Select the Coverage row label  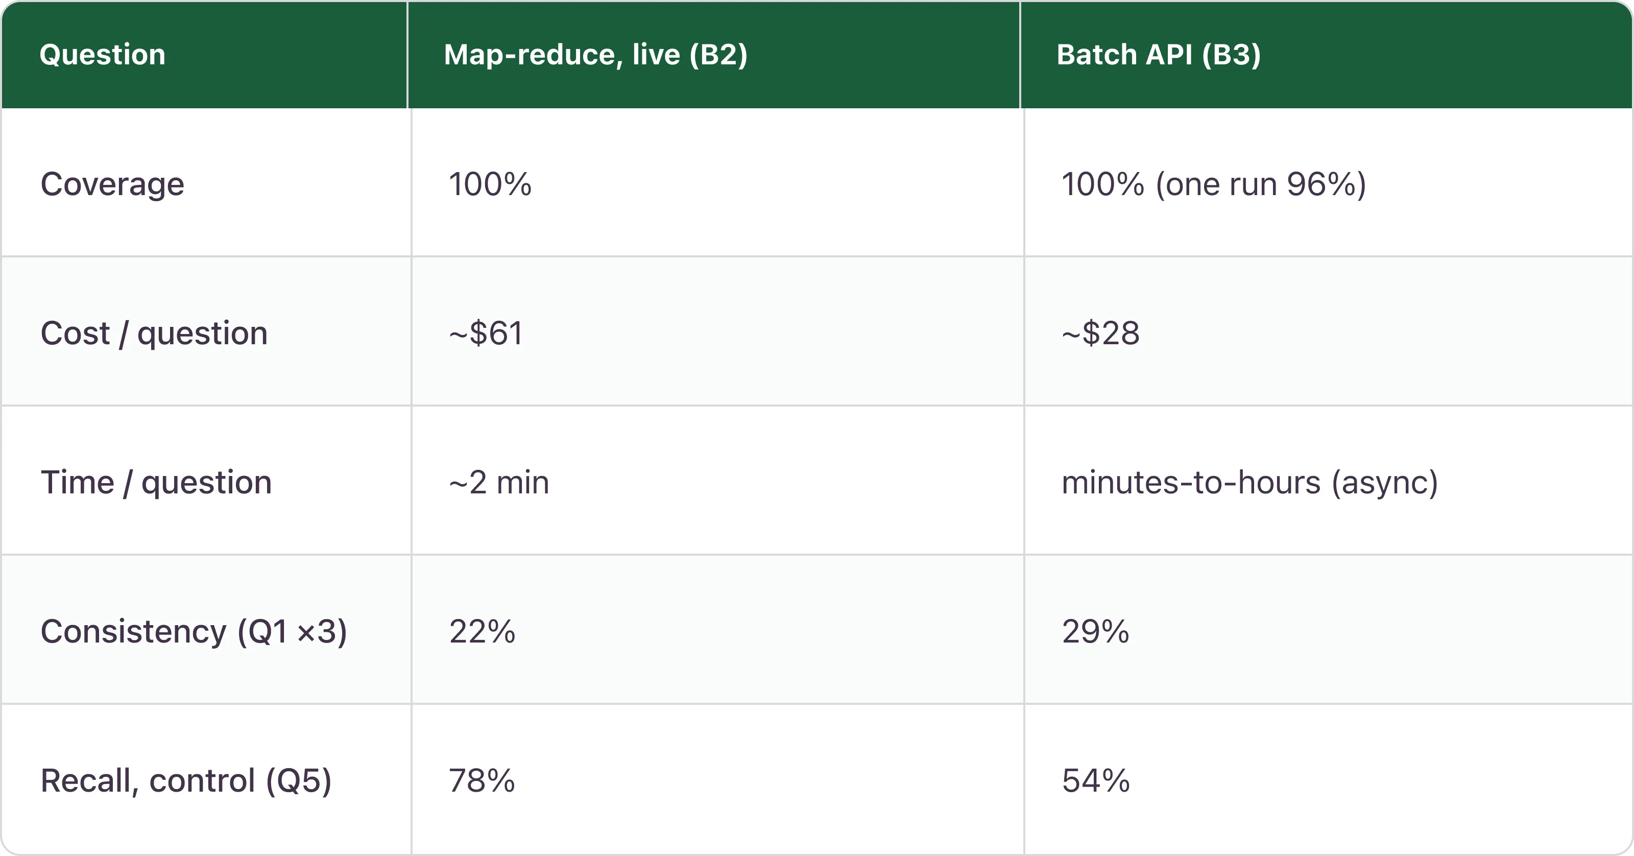(112, 184)
